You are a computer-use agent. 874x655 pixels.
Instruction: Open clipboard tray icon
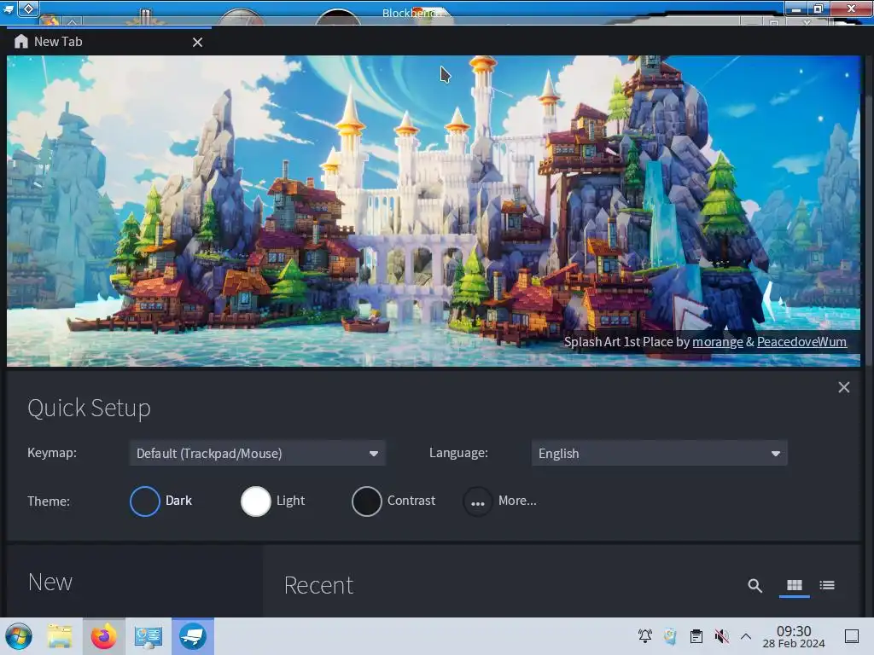696,636
